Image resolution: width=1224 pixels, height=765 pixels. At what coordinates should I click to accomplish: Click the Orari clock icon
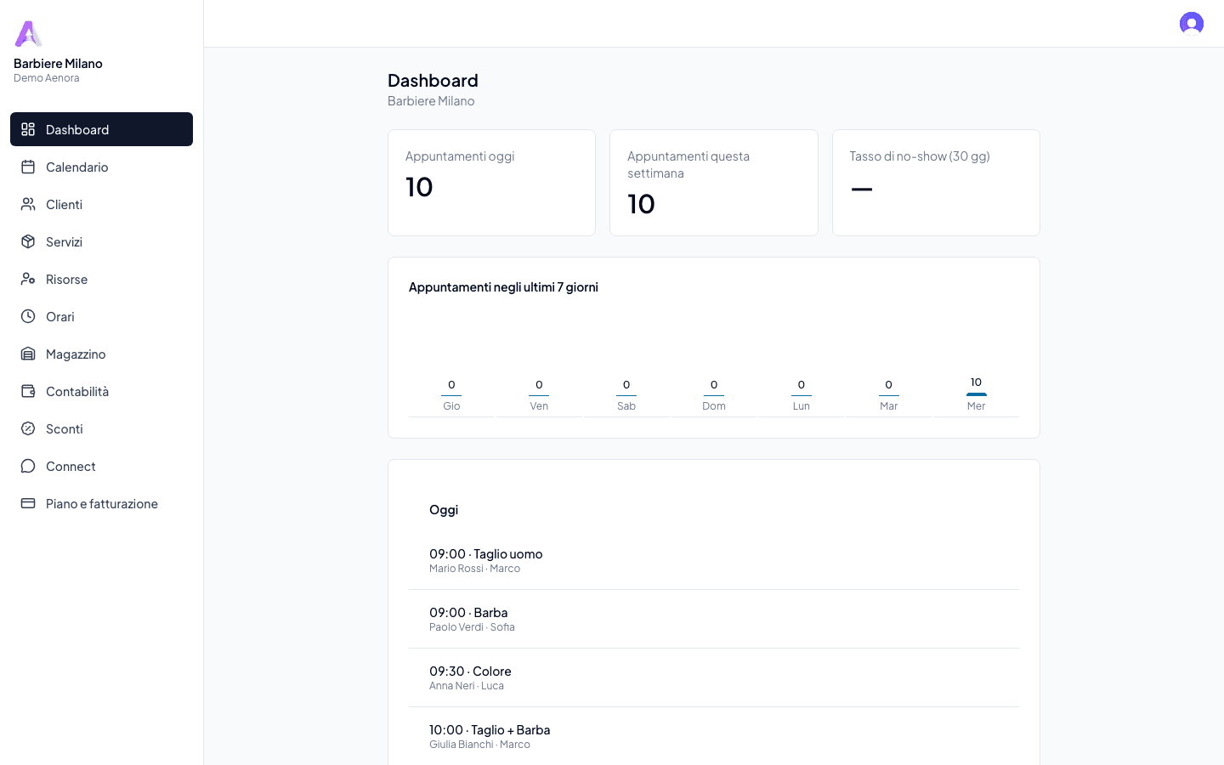click(x=28, y=316)
